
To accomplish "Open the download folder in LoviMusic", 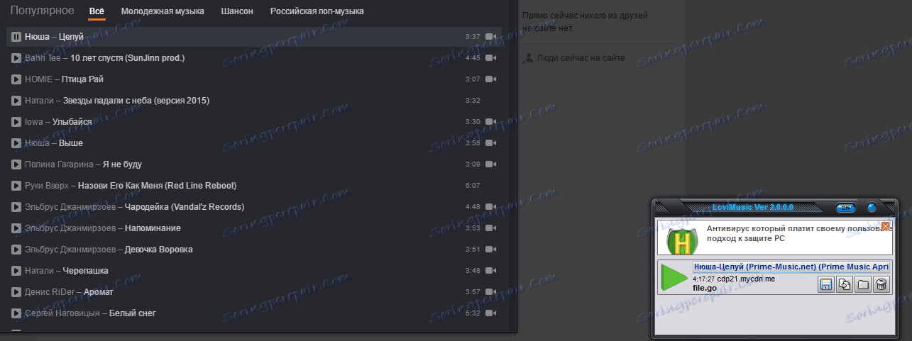I will point(863,284).
